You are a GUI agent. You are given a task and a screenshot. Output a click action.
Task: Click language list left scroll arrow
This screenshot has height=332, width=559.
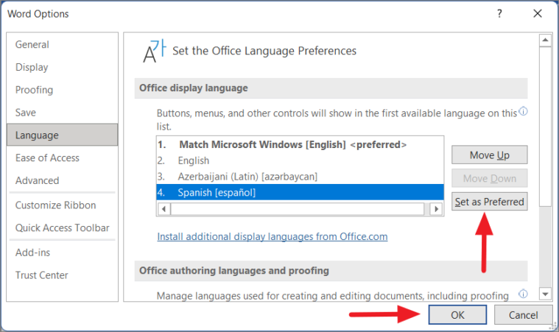click(164, 209)
